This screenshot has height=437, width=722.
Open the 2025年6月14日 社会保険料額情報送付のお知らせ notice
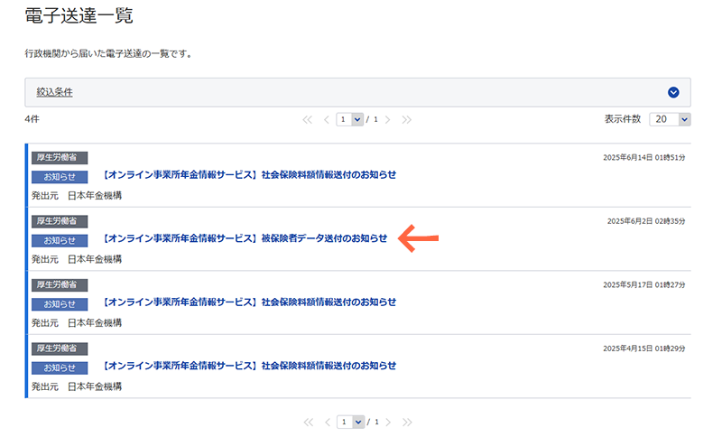tap(250, 175)
